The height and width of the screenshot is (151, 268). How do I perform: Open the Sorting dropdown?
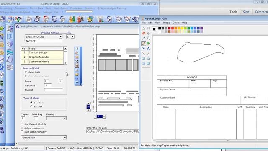(65, 118)
